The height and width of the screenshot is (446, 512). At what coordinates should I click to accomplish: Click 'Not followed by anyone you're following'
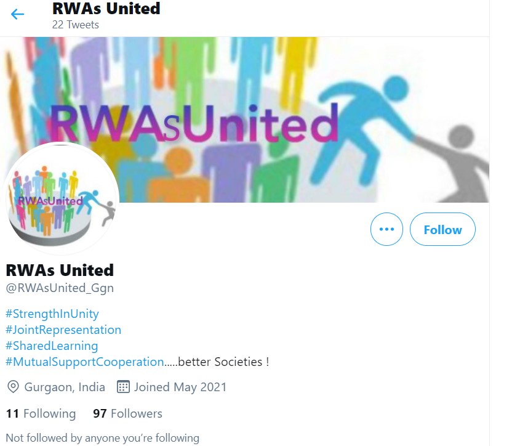click(x=103, y=438)
